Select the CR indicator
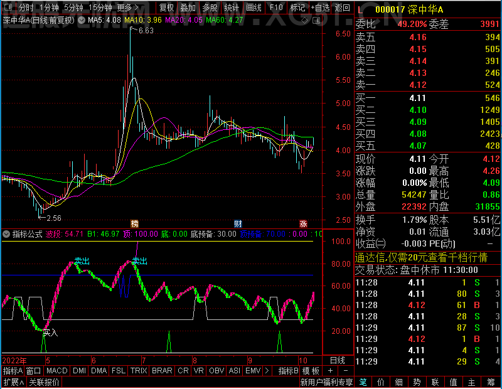Image resolution: width=502 pixels, height=389 pixels. (x=183, y=371)
